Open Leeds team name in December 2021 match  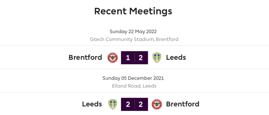pyautogui.click(x=92, y=104)
